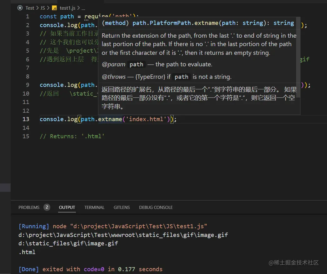Switch to the PROBLEMS panel tab
Viewport: 327px width, 274px height.
tap(29, 207)
